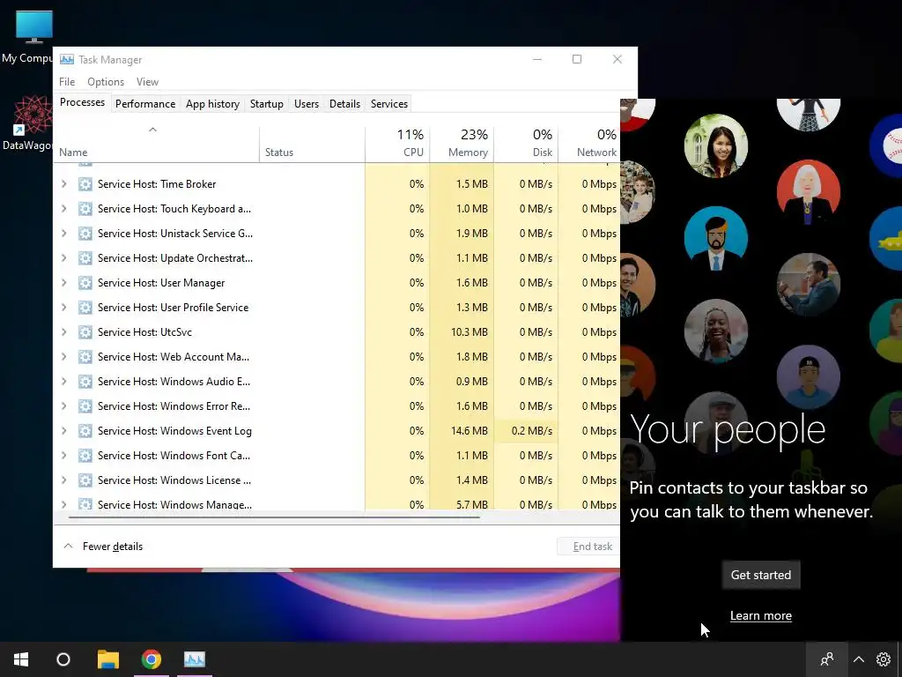
Task: Open File Explorer from the taskbar
Action: click(108, 659)
